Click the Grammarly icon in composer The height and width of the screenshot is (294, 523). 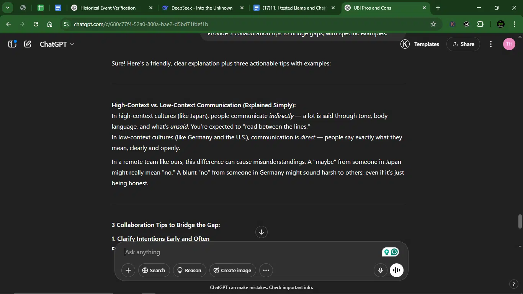click(x=395, y=252)
